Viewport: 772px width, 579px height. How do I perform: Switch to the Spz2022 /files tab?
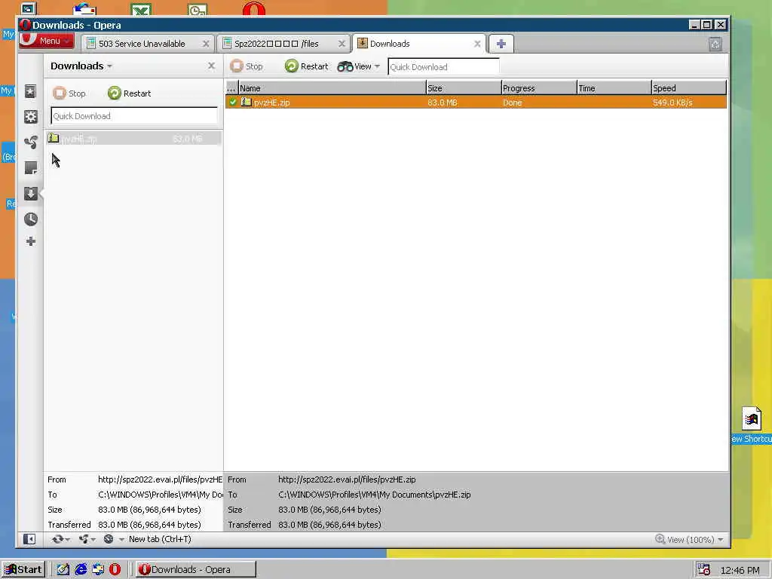pyautogui.click(x=276, y=44)
